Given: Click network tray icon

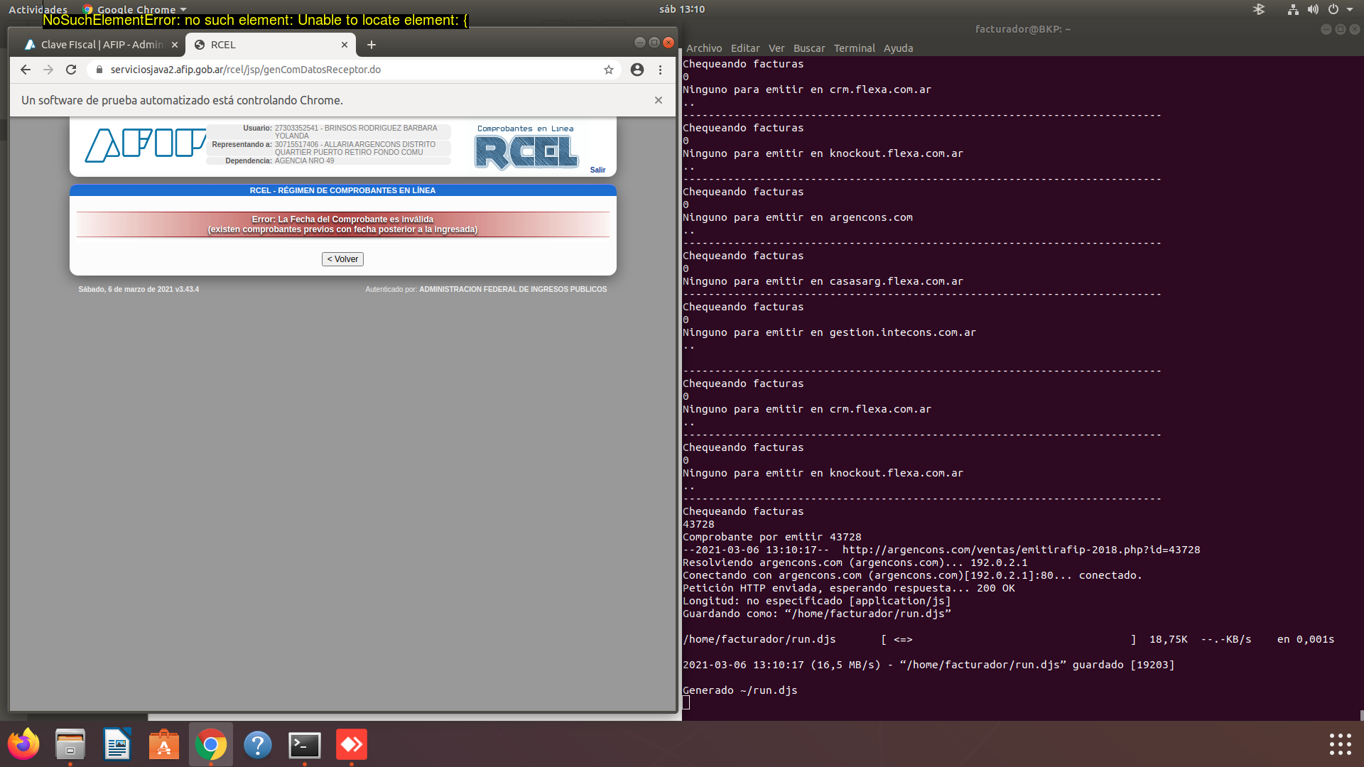Looking at the screenshot, I should (1293, 9).
